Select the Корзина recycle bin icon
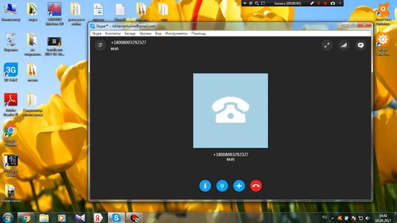 pos(11,43)
